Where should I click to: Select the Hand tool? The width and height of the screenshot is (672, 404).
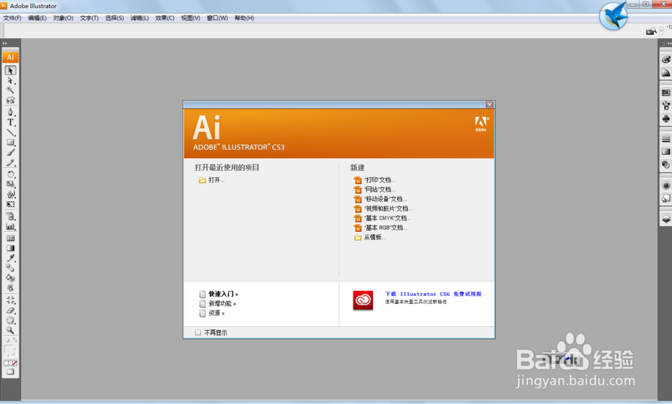point(10,320)
